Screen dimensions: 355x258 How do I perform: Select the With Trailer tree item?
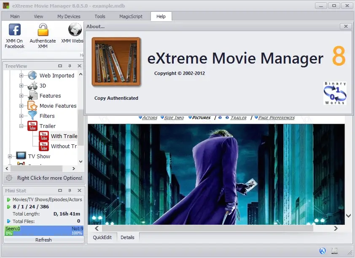tap(64, 136)
